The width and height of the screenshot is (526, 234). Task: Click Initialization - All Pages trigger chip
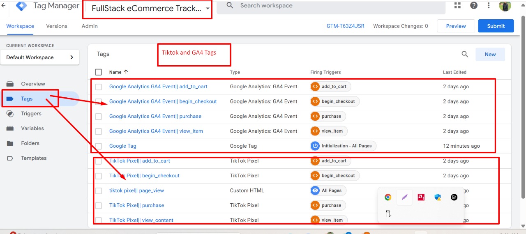pos(343,146)
